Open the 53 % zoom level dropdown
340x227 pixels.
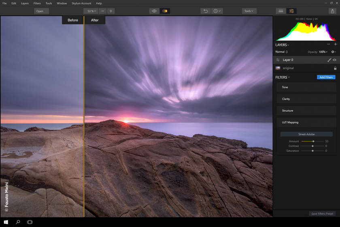[91, 11]
